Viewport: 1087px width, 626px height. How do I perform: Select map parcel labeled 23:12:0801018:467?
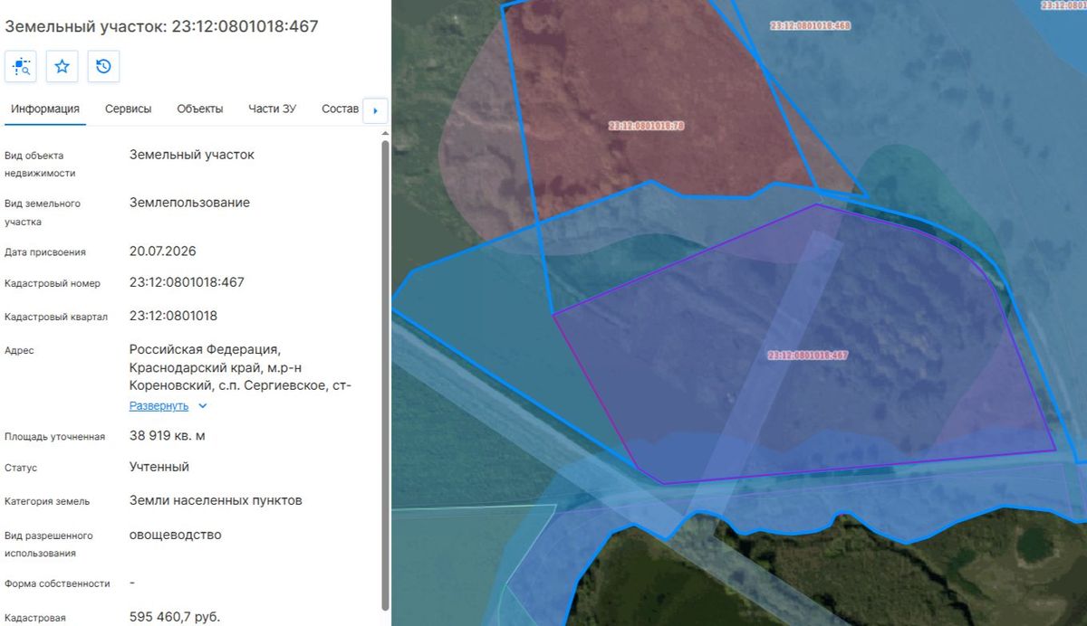[807, 356]
